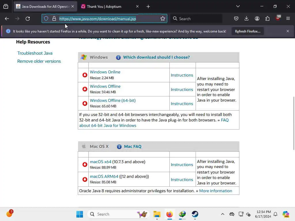The width and height of the screenshot is (295, 221).
Task: Open Which download should I choose link
Action: pos(156,57)
